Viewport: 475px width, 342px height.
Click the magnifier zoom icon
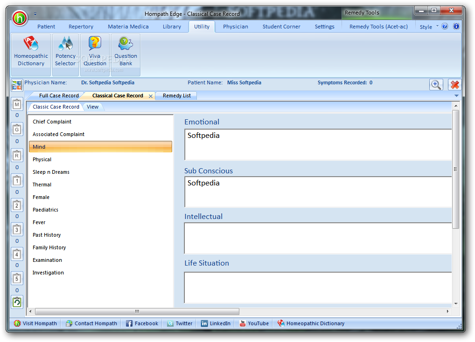[x=436, y=85]
